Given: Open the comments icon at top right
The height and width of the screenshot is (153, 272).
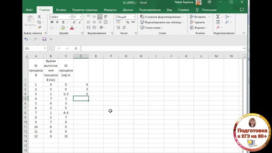Looking at the screenshot, I should [x=242, y=10].
